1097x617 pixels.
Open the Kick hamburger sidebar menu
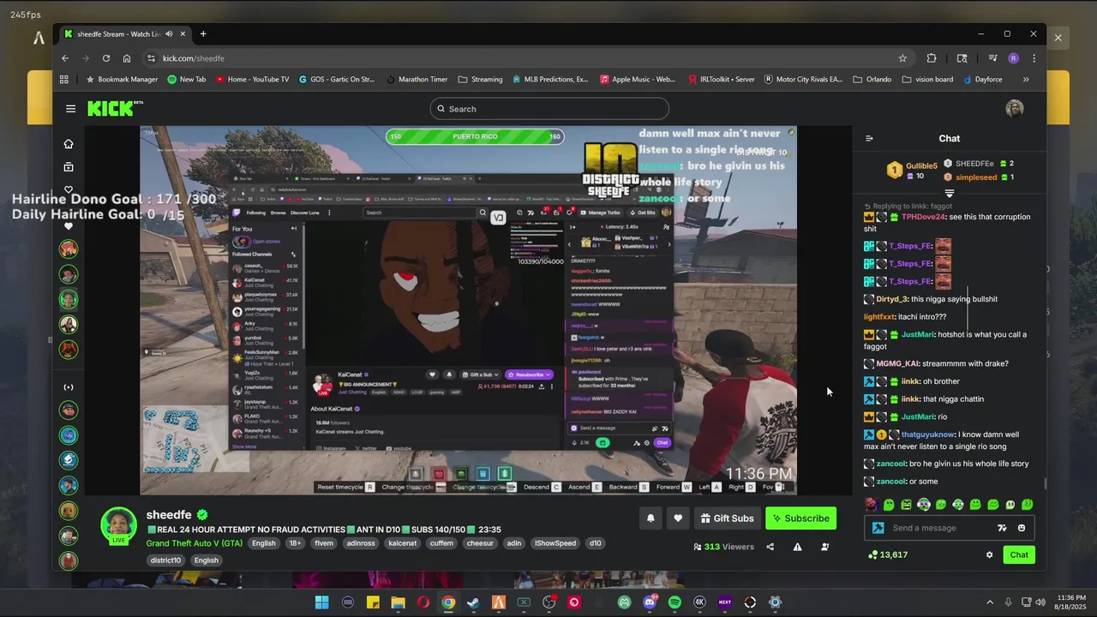(70, 109)
